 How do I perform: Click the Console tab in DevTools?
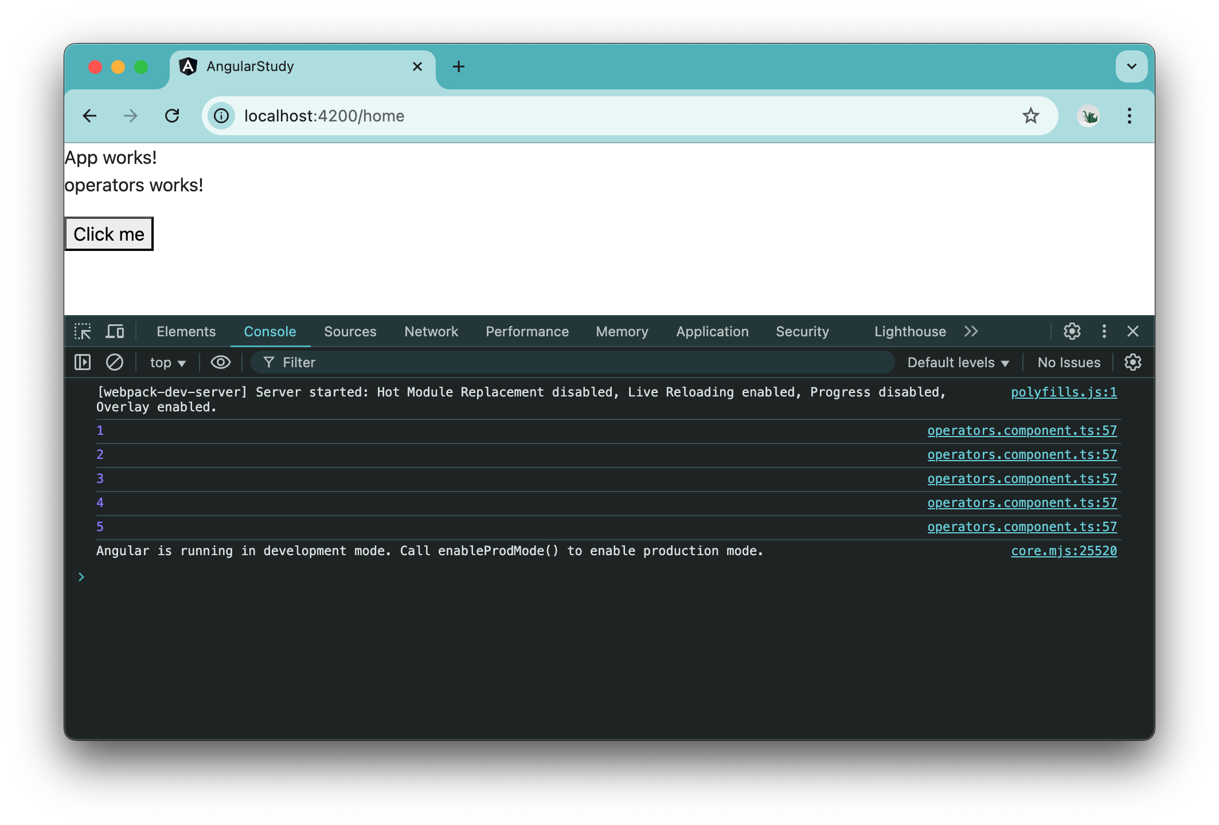point(270,332)
